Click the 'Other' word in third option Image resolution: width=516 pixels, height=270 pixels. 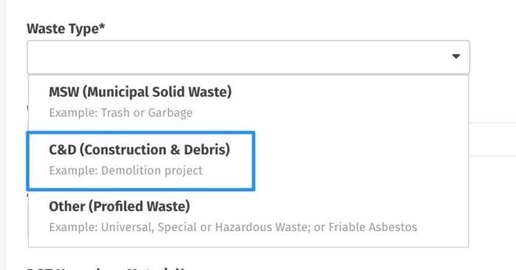67,207
